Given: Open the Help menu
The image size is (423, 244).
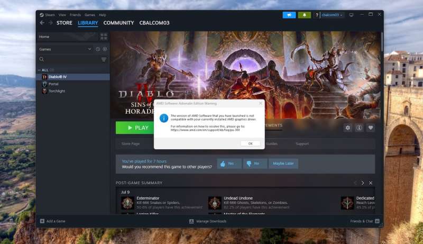Looking at the screenshot, I should point(102,15).
